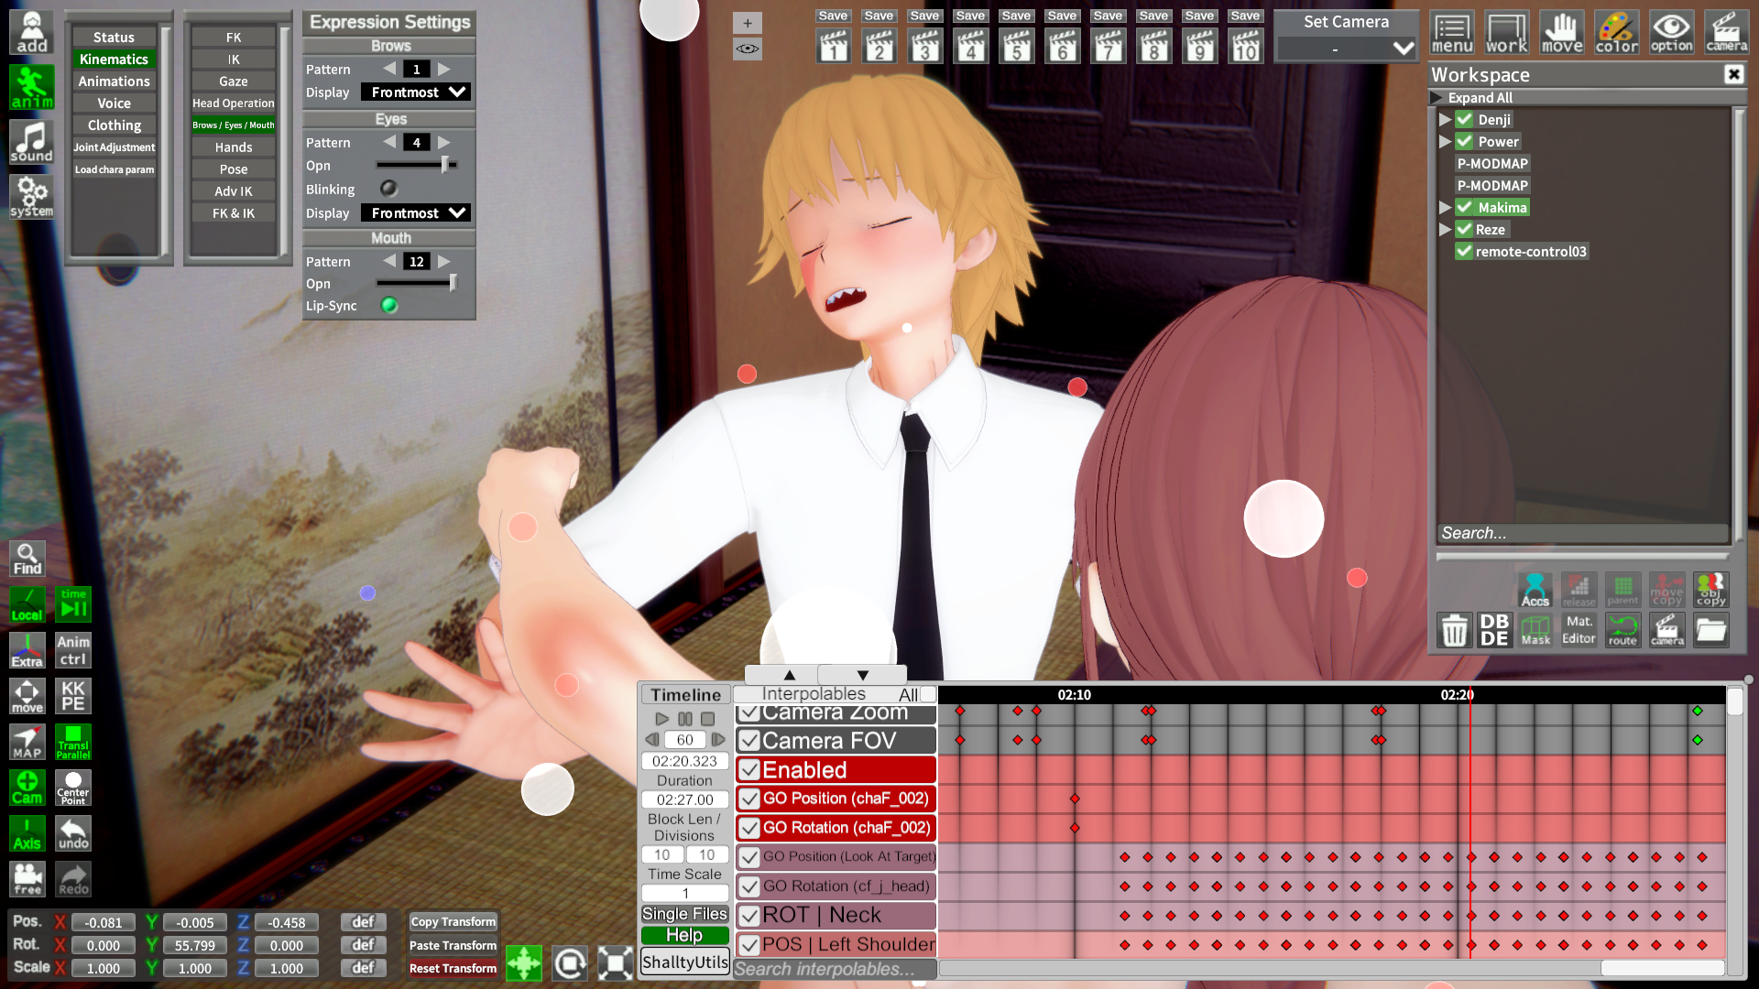
Task: Click next Mouth Pattern arrow
Action: (444, 261)
